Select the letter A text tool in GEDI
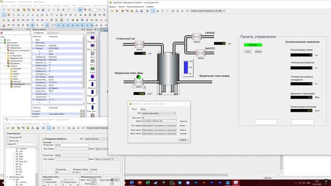 tap(47, 15)
